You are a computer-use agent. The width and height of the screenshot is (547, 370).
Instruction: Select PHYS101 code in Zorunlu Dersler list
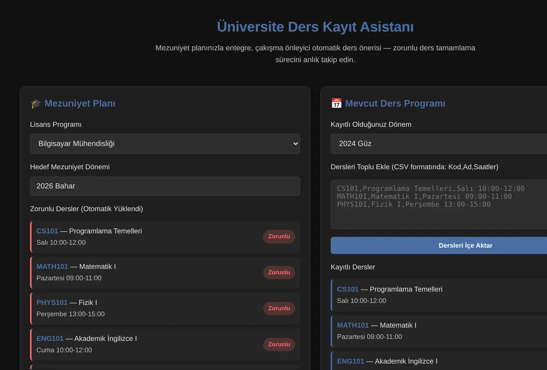[52, 302]
